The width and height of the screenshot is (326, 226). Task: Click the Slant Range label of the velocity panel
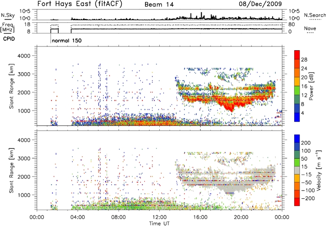tap(11, 171)
